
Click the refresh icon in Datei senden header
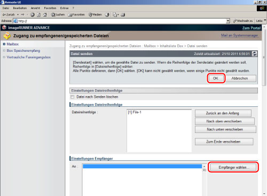pos(255,54)
